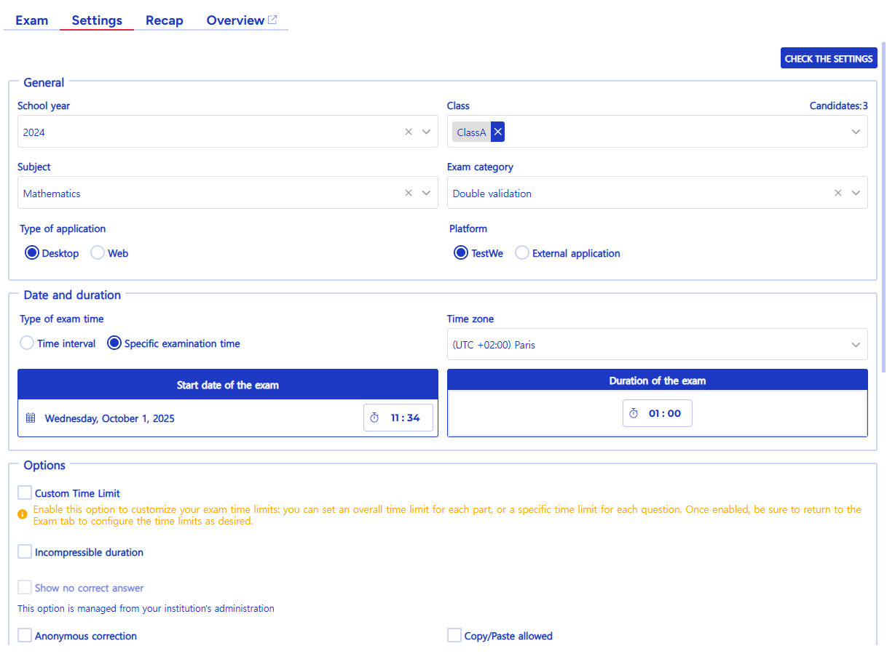Go to the Exam tab
The height and width of the screenshot is (654, 895).
point(31,20)
